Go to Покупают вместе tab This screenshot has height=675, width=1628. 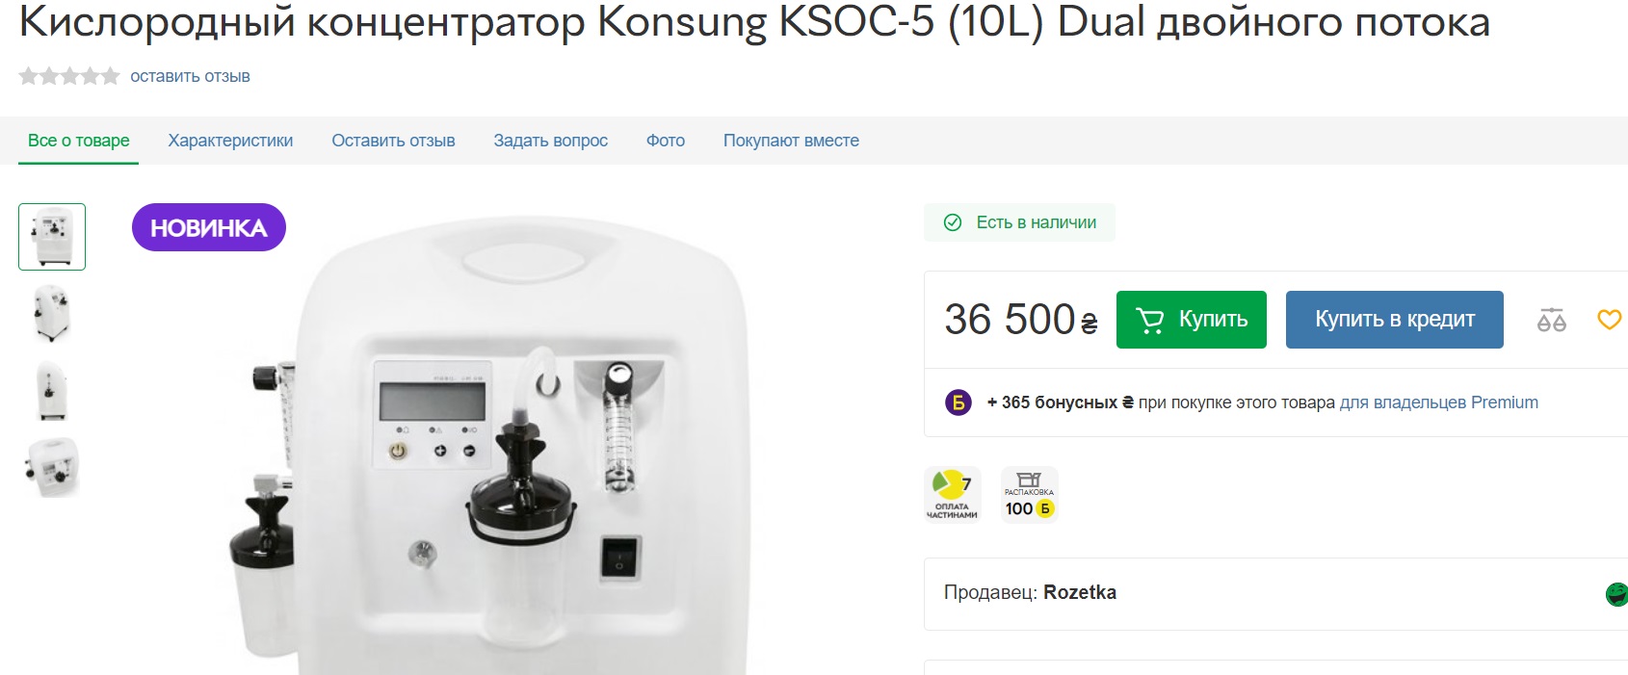[791, 141]
